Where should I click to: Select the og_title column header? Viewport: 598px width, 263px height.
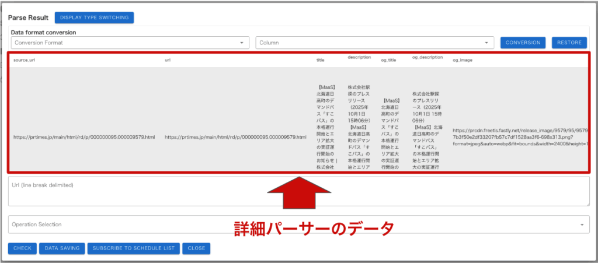(391, 59)
